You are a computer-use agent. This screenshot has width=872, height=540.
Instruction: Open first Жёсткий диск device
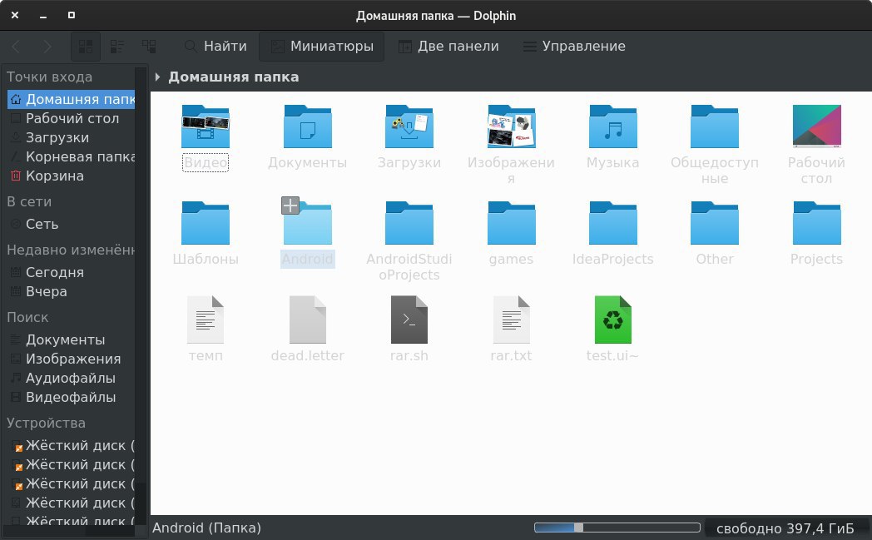coord(72,445)
